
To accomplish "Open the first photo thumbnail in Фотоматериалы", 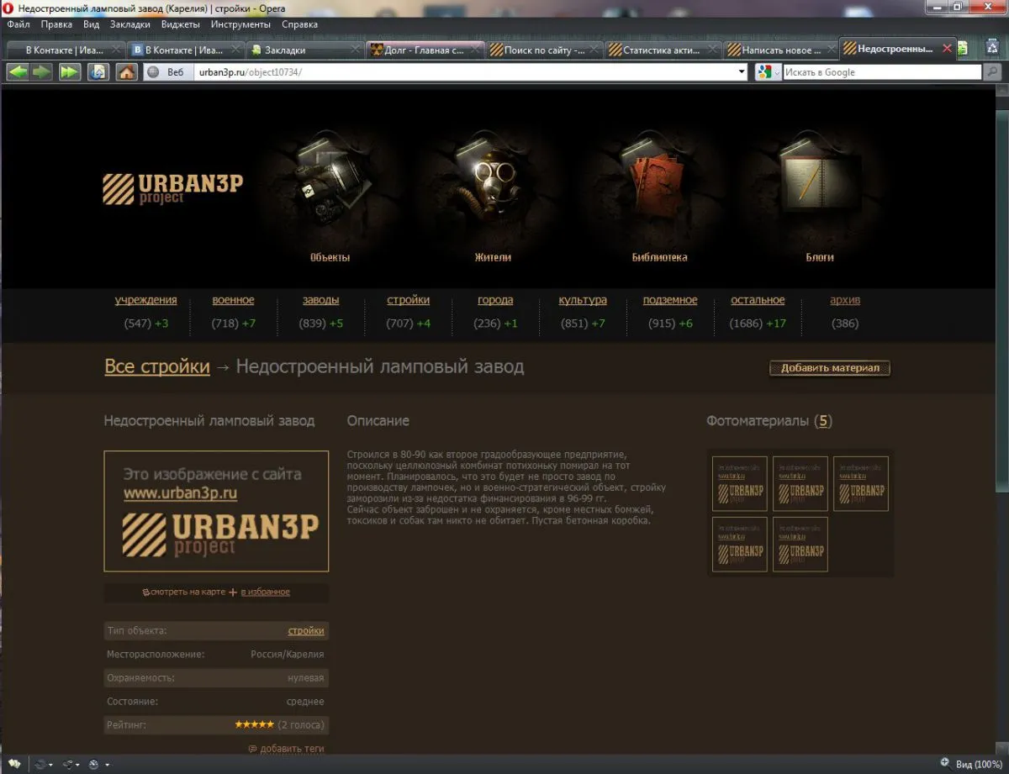I will [x=740, y=484].
